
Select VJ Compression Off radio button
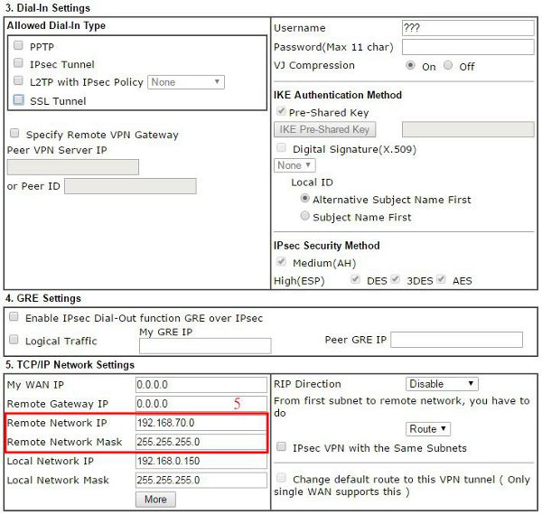(x=448, y=65)
